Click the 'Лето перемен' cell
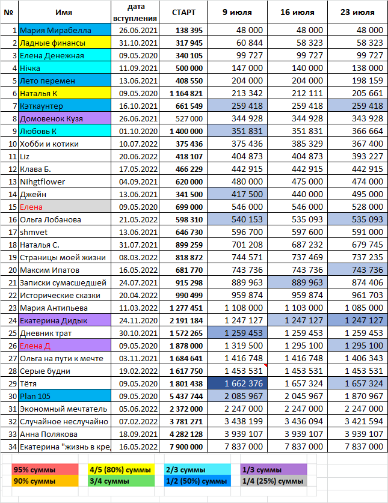This screenshot has height=503, width=388. point(64,81)
